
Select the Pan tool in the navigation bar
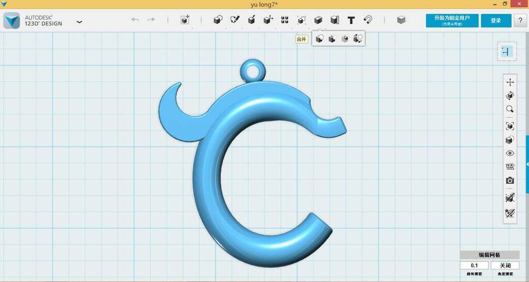[510, 82]
